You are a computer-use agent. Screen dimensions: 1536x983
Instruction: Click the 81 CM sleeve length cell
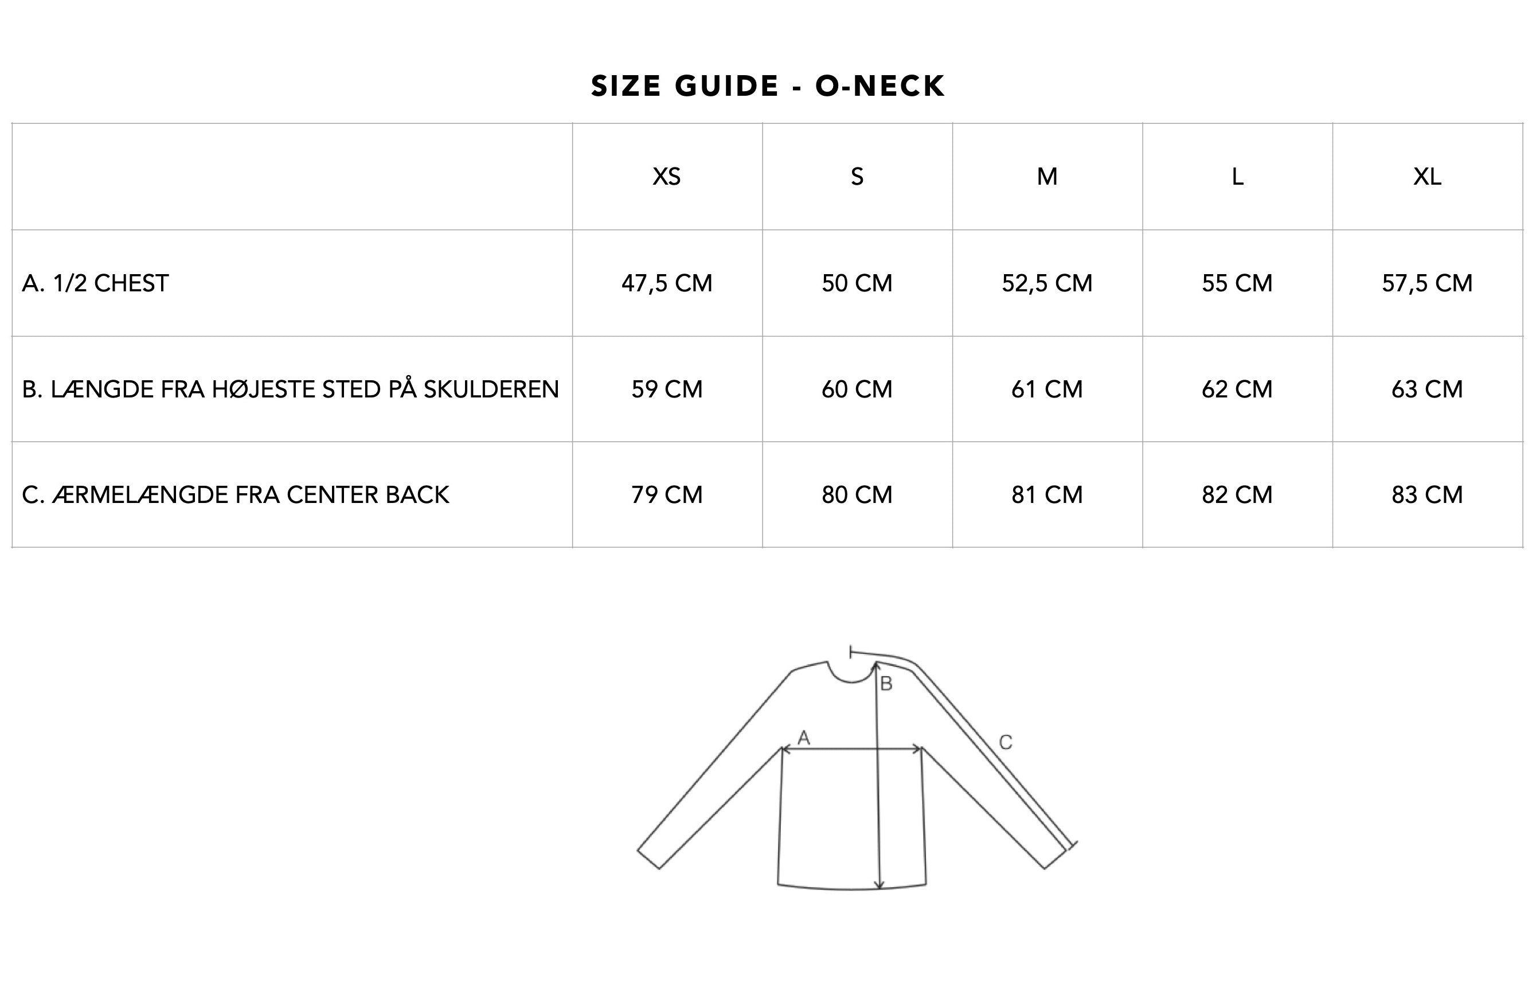(x=1047, y=495)
